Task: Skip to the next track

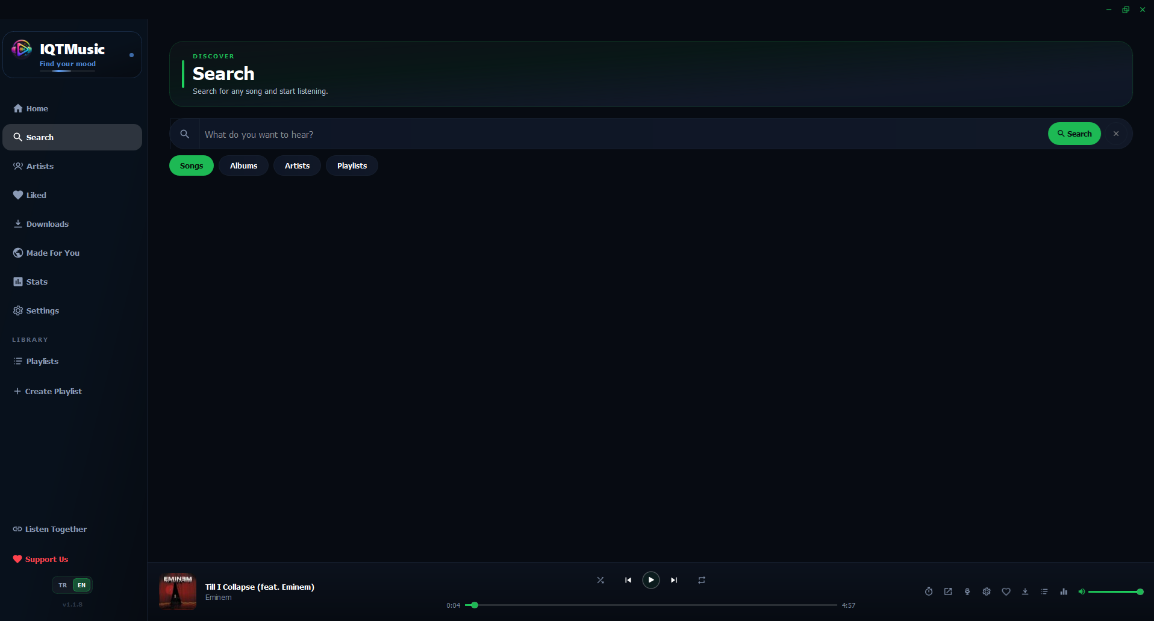Action: coord(674,580)
